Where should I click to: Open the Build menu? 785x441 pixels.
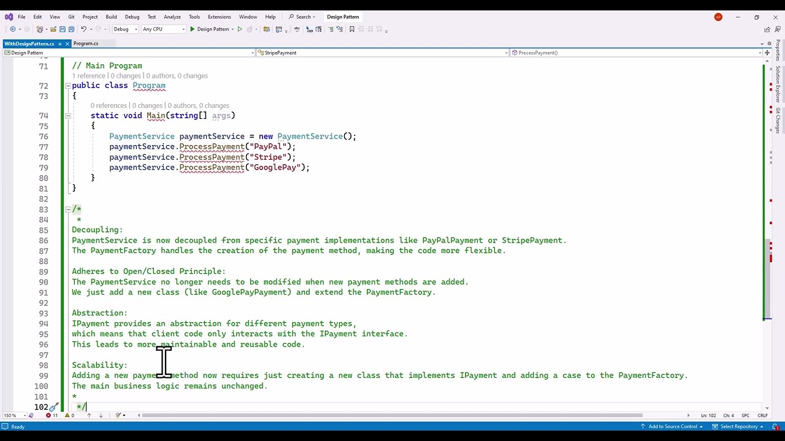point(111,17)
